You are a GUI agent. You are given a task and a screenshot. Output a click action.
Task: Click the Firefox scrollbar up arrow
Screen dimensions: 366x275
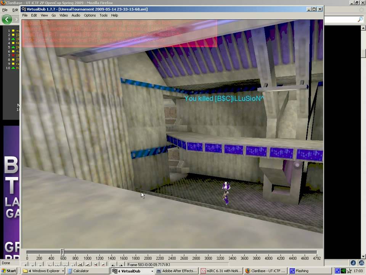(x=363, y=28)
